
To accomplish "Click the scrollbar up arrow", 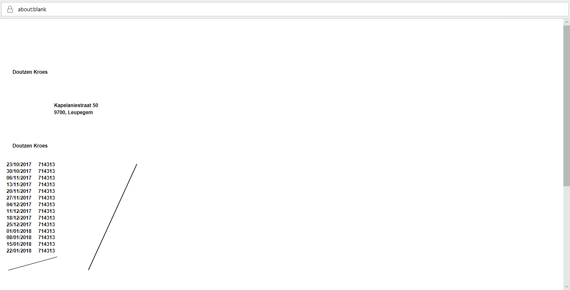I will (x=567, y=22).
